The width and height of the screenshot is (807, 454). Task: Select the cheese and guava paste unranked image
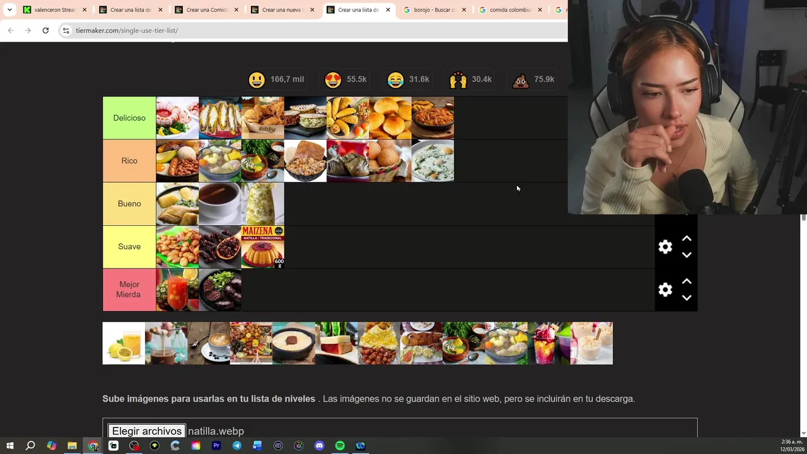point(336,343)
